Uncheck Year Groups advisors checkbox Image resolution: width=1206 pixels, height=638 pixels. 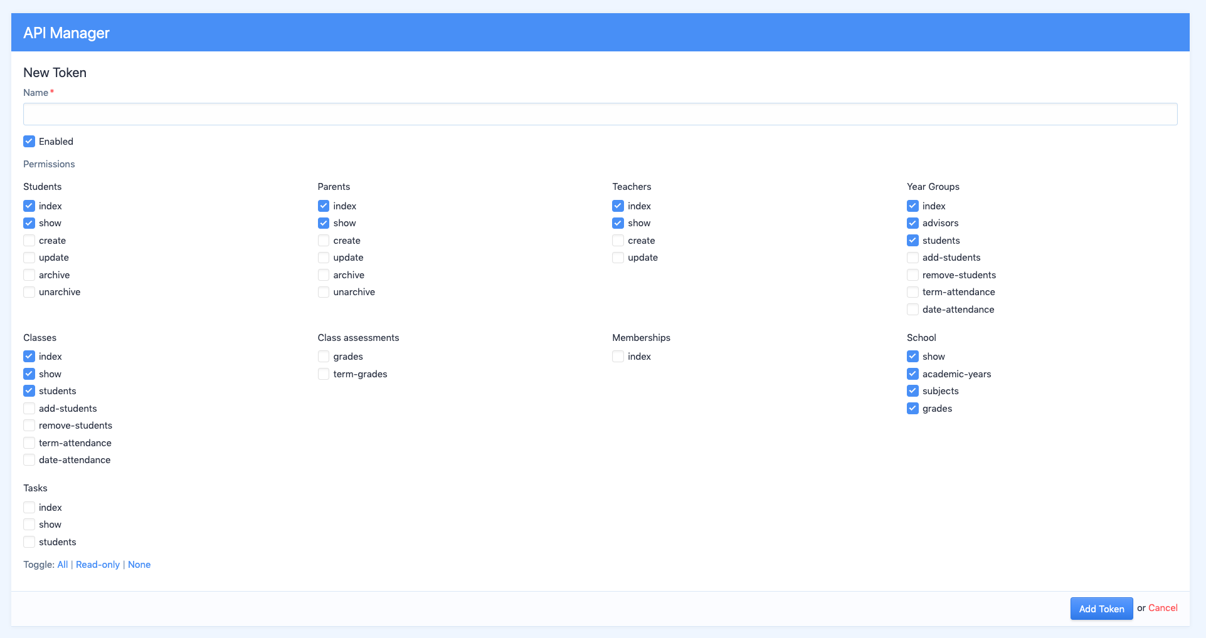click(x=912, y=223)
